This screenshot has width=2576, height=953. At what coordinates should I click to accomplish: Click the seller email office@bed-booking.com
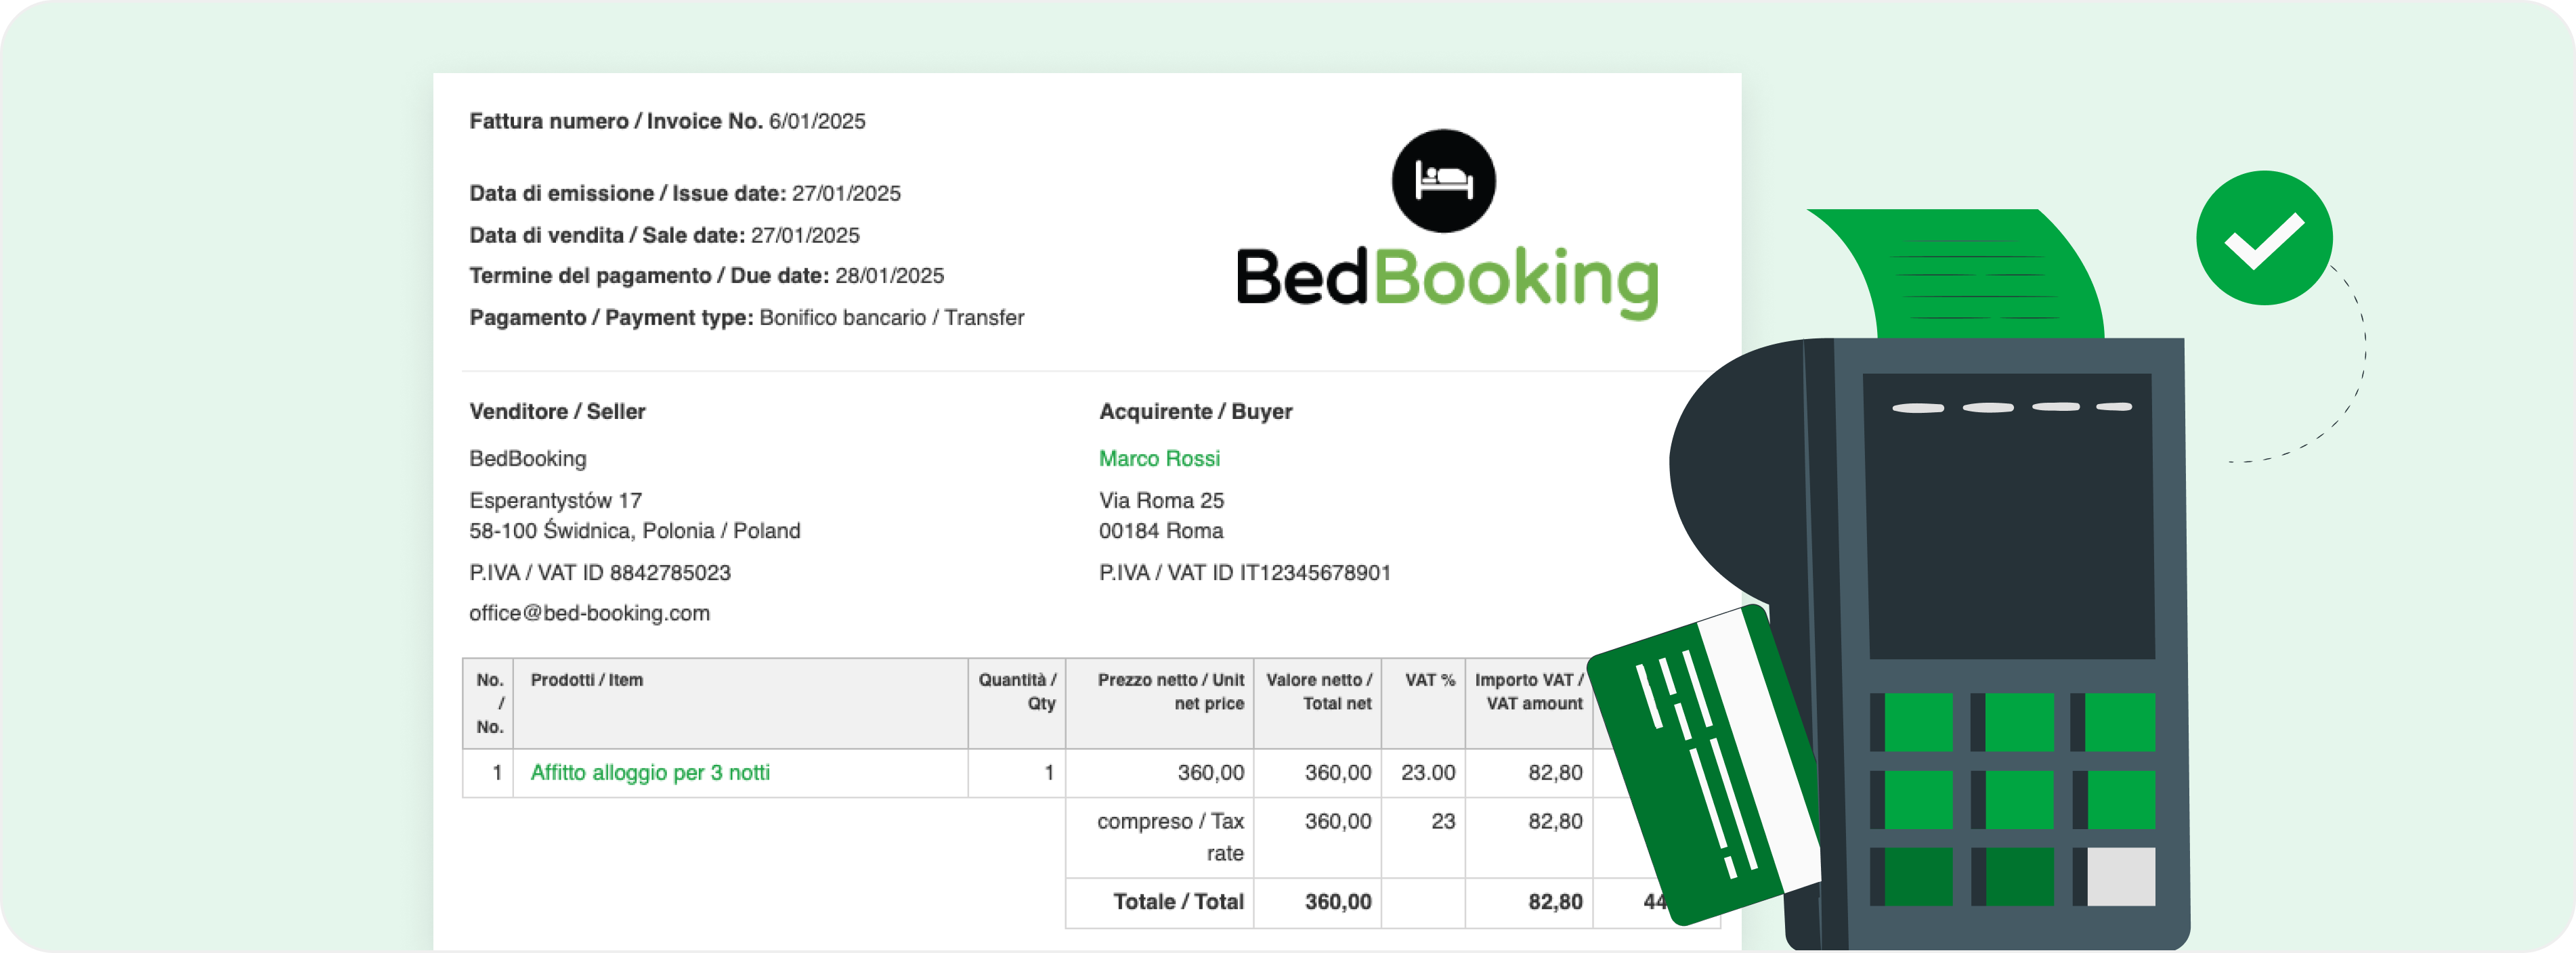coord(590,613)
